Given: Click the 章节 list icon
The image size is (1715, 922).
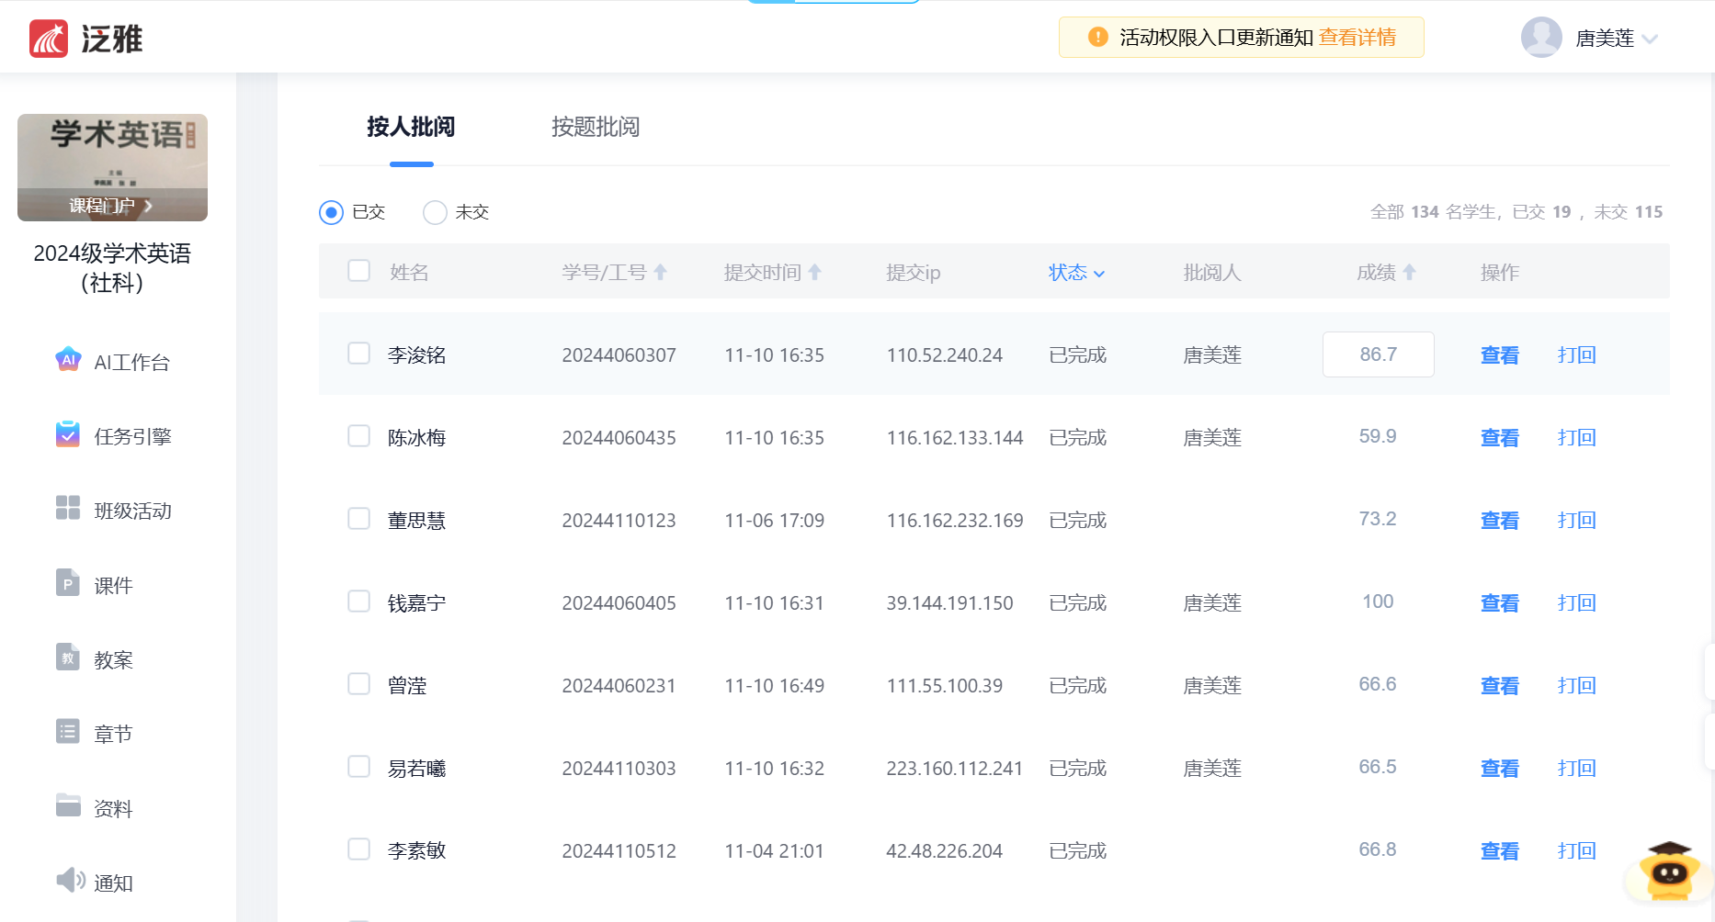Looking at the screenshot, I should 68,732.
